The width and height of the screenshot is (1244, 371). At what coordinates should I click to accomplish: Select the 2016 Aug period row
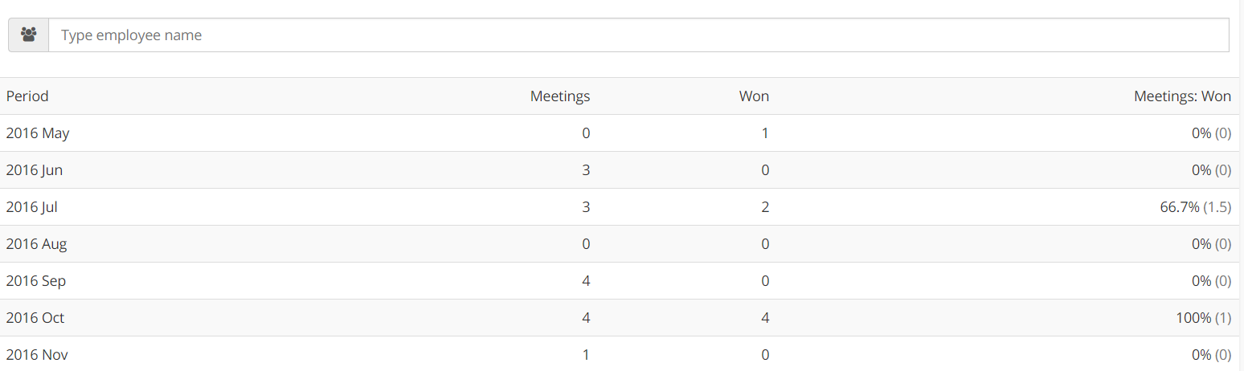coord(619,244)
